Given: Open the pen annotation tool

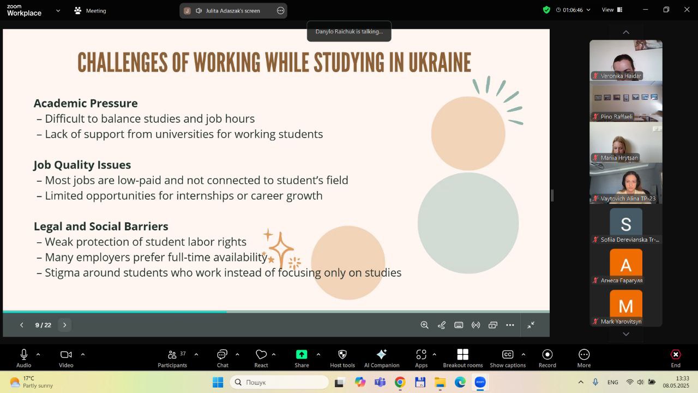Looking at the screenshot, I should [x=442, y=325].
